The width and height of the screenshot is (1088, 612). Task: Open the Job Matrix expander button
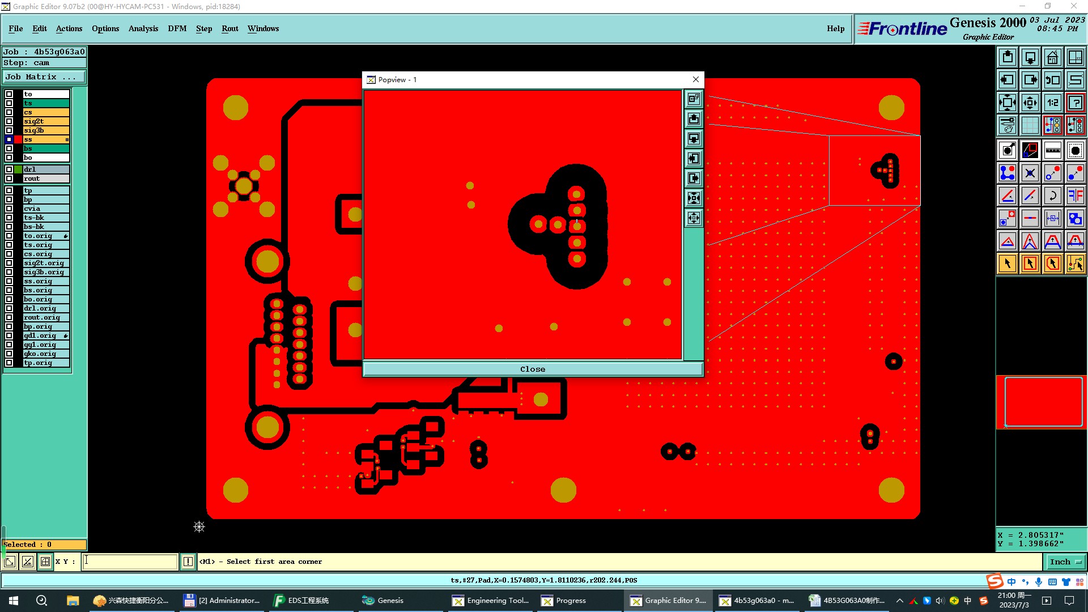coord(44,77)
